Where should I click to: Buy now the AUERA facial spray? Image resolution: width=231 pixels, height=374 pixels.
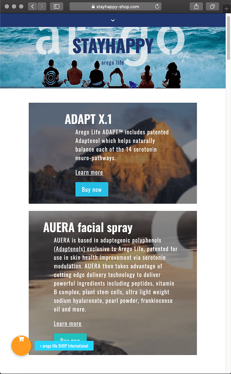[70, 337]
